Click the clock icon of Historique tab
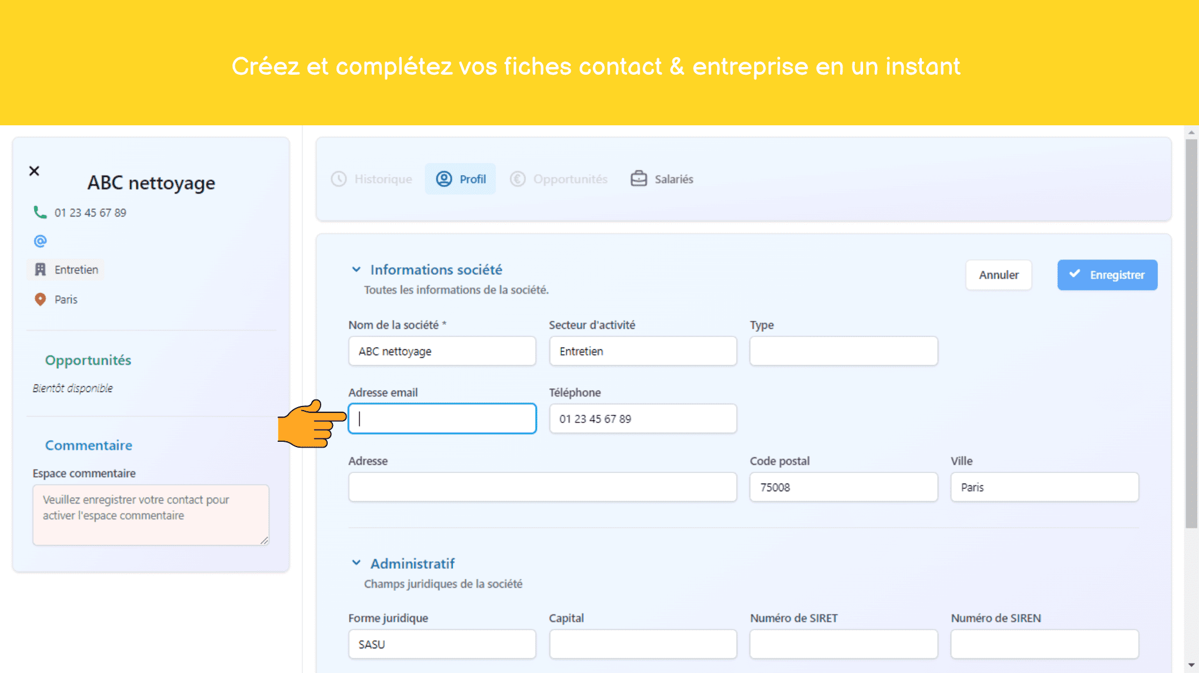The height and width of the screenshot is (673, 1199). (339, 179)
